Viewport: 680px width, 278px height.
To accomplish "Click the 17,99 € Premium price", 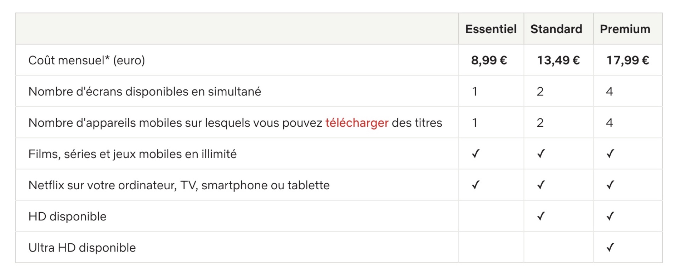I will pyautogui.click(x=628, y=60).
